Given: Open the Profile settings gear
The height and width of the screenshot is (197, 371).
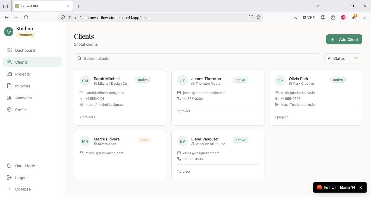Looking at the screenshot, I should (x=9, y=110).
